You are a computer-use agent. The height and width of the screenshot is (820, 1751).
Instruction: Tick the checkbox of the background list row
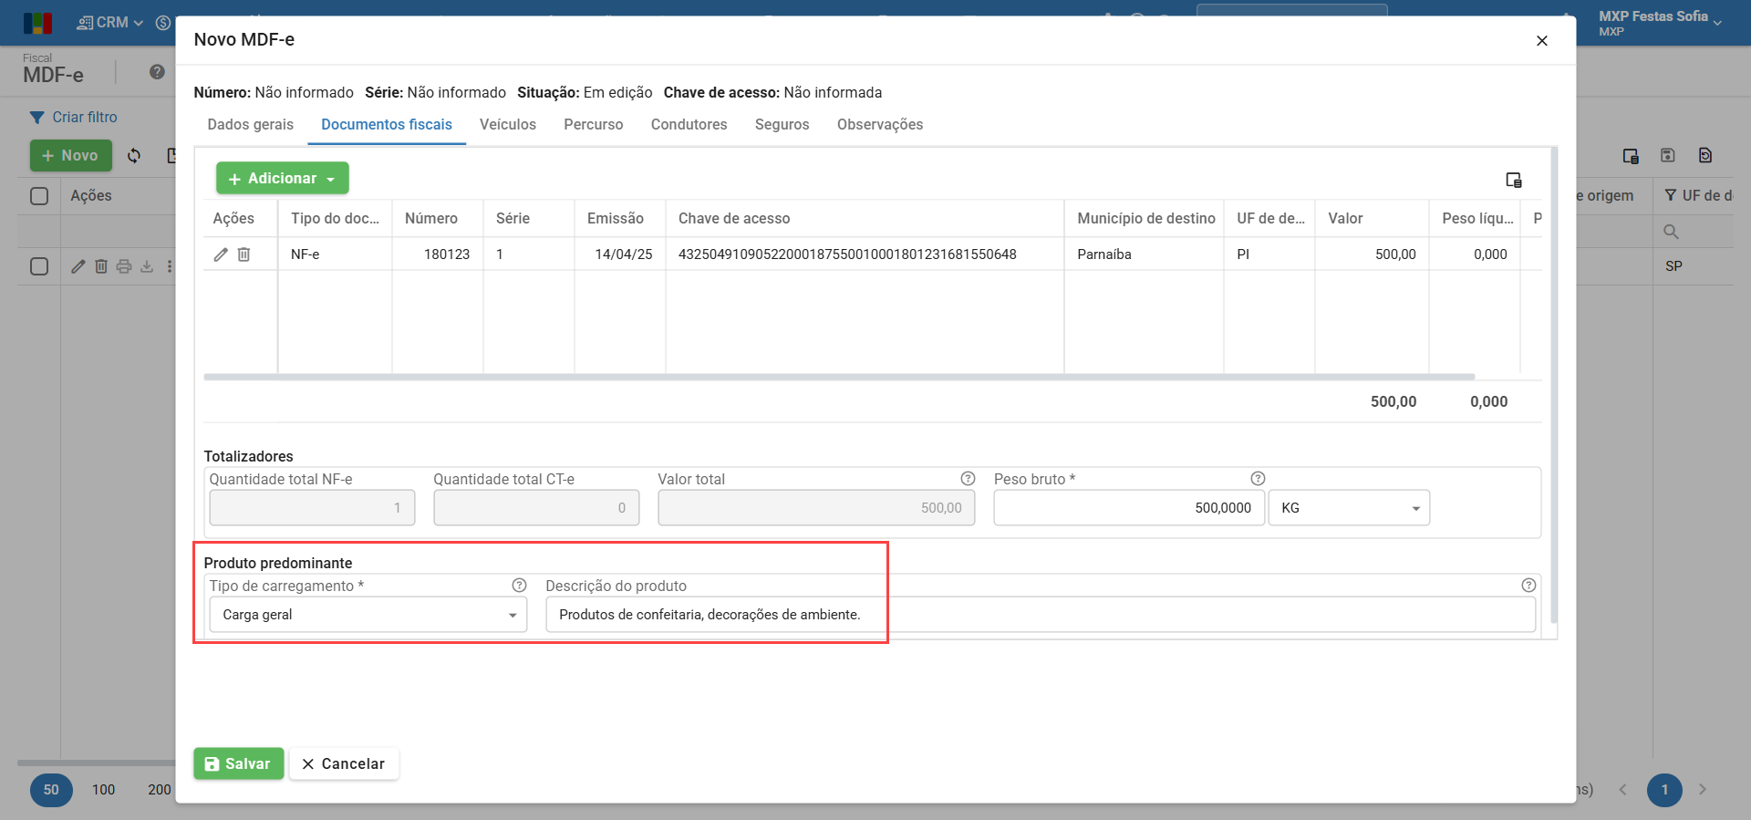coord(39,266)
